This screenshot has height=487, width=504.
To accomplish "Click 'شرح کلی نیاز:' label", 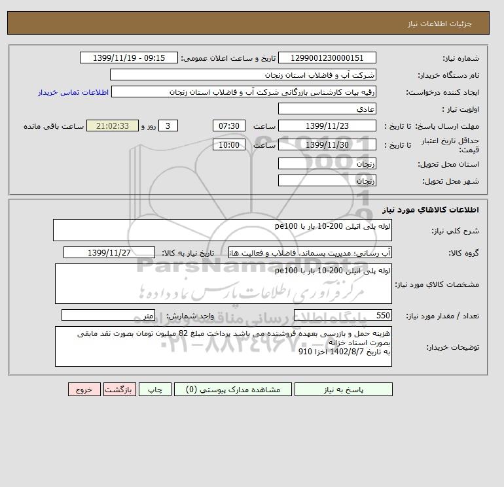I will pos(455,231).
